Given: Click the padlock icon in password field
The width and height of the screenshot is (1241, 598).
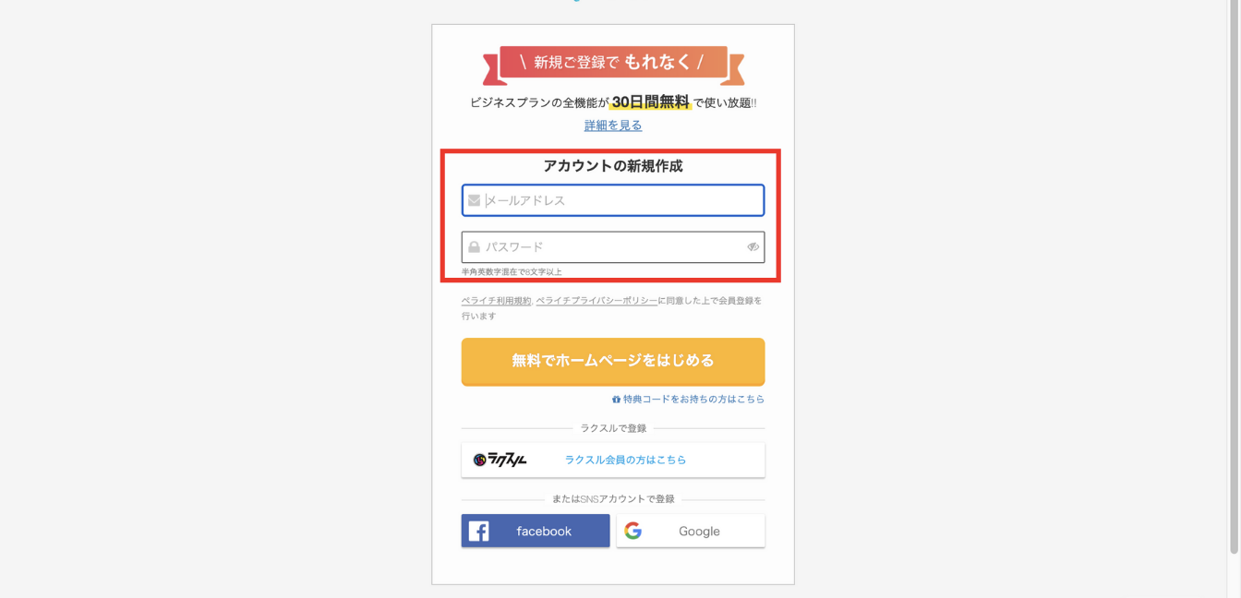Looking at the screenshot, I should 474,247.
